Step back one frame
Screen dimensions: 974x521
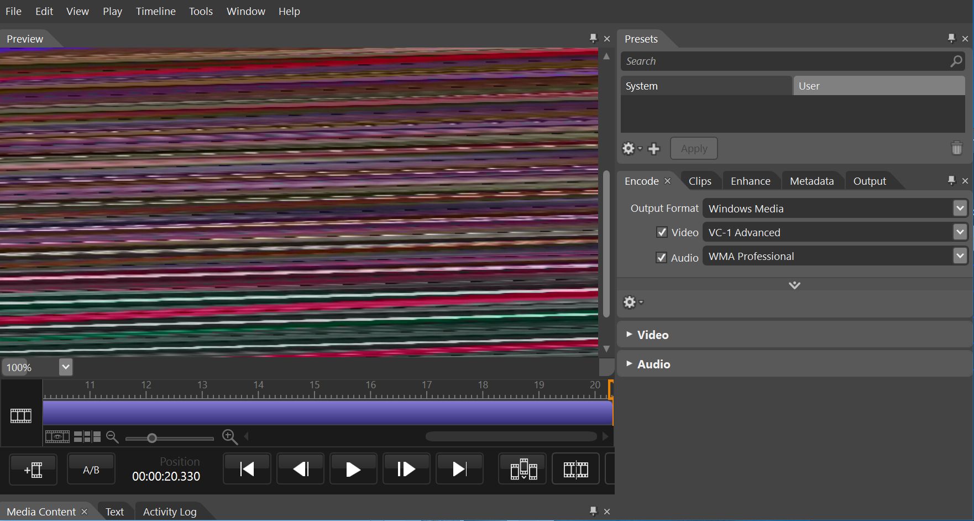coord(300,469)
